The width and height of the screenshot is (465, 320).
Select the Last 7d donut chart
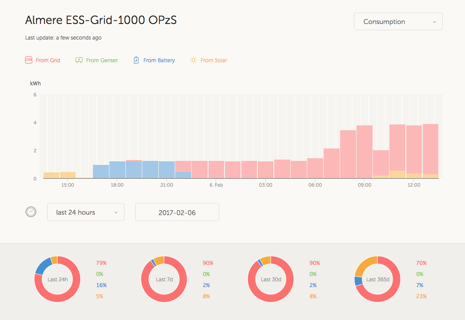coord(164,279)
